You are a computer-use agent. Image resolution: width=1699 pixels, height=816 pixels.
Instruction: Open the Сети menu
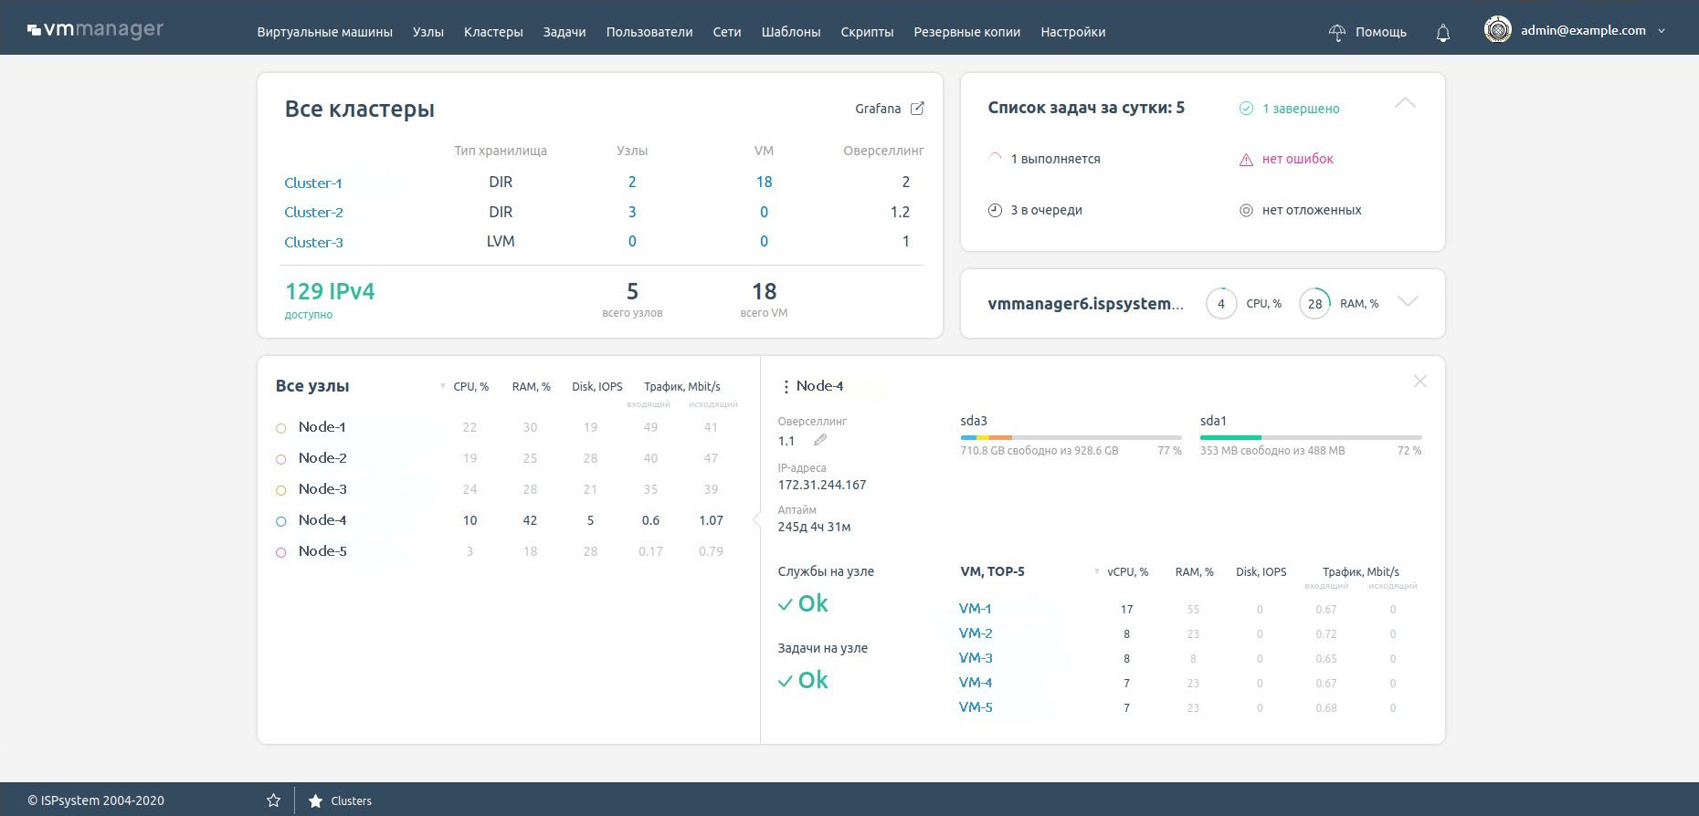coord(727,32)
